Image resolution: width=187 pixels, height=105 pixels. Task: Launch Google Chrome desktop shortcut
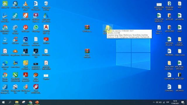(x=5, y=77)
